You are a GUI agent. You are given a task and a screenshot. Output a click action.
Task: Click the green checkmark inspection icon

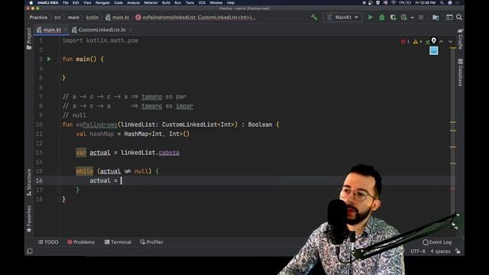[x=428, y=41]
